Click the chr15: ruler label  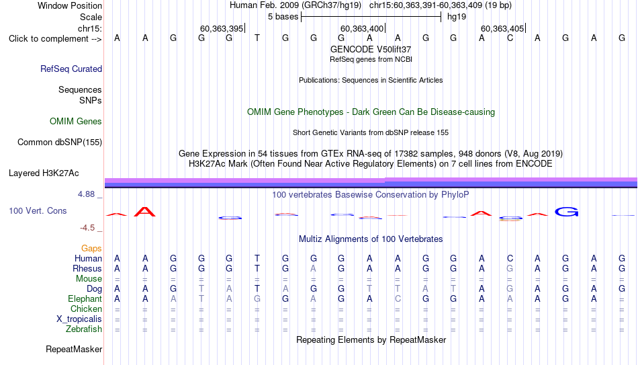tap(89, 28)
